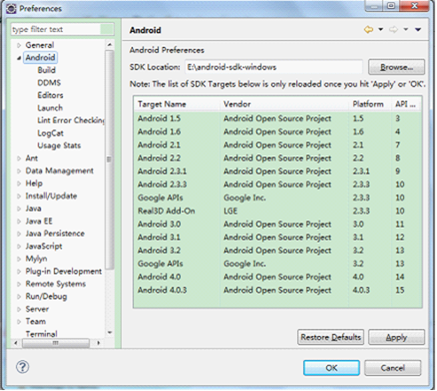
Task: Select the Android 2.1 target row
Action: (x=277, y=145)
